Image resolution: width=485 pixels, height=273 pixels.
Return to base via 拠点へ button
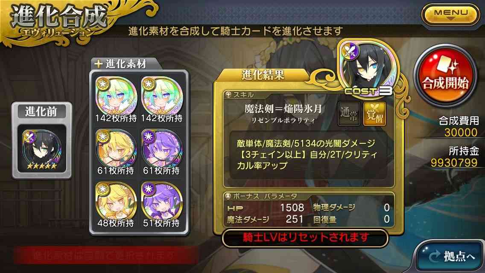pyautogui.click(x=452, y=256)
